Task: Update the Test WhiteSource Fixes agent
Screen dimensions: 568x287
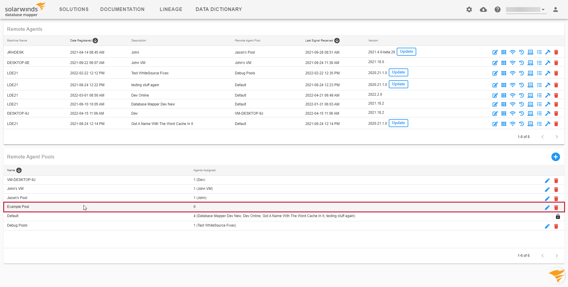Action: click(398, 72)
